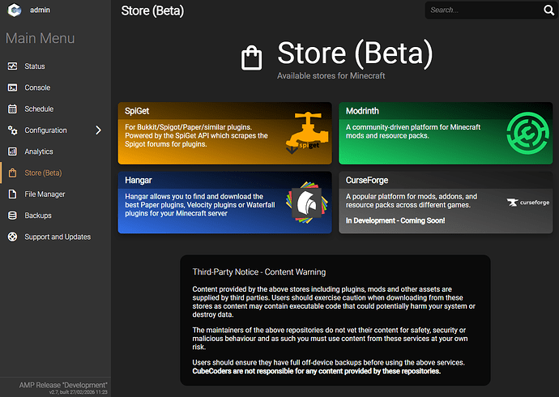Click the curseforge anvil logo
Image resolution: width=559 pixels, height=397 pixels.
[x=528, y=203]
